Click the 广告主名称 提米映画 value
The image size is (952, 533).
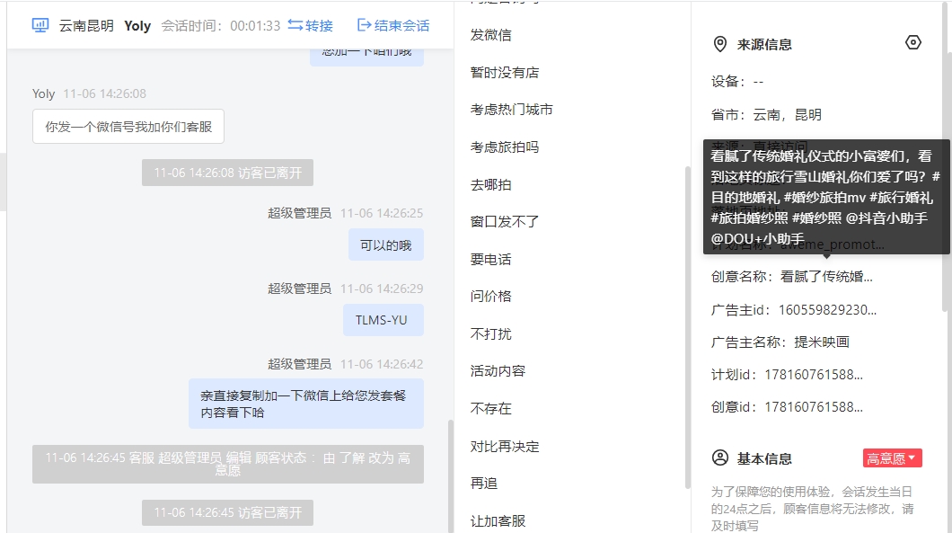(822, 342)
